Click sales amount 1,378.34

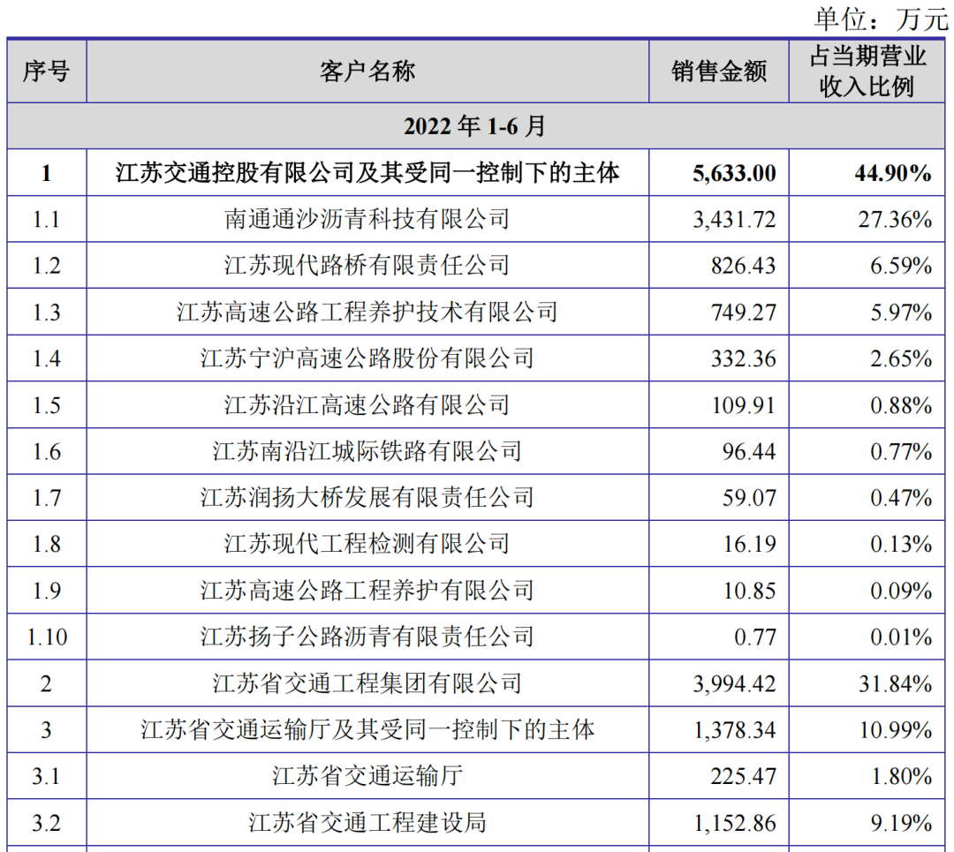734,730
